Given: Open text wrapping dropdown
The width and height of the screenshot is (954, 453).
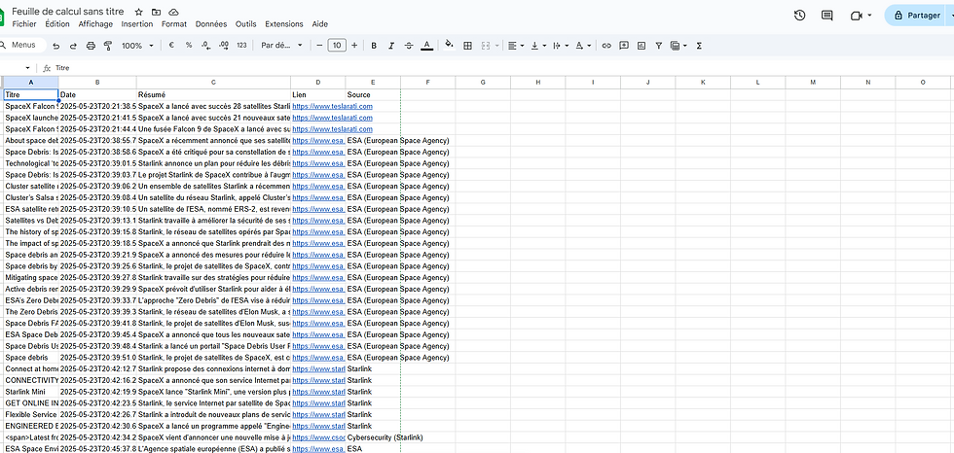Looking at the screenshot, I should coord(561,46).
